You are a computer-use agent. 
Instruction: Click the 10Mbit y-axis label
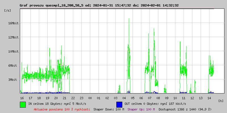pyautogui.click(x=13, y=51)
